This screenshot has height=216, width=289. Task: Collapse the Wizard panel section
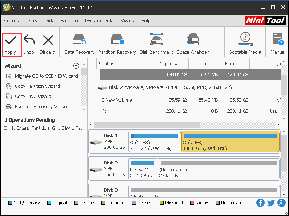76,66
